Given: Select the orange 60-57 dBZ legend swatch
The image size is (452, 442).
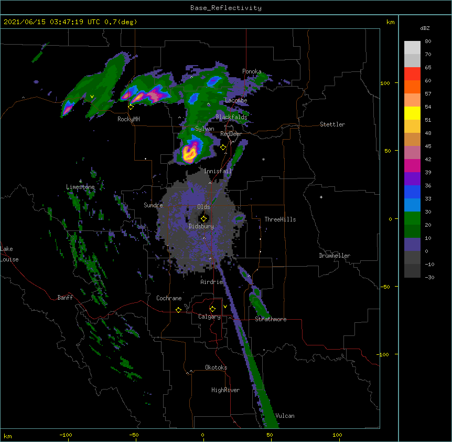Looking at the screenshot, I should click(x=412, y=87).
